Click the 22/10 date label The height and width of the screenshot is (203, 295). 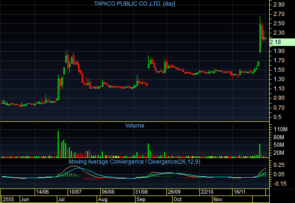point(207,192)
